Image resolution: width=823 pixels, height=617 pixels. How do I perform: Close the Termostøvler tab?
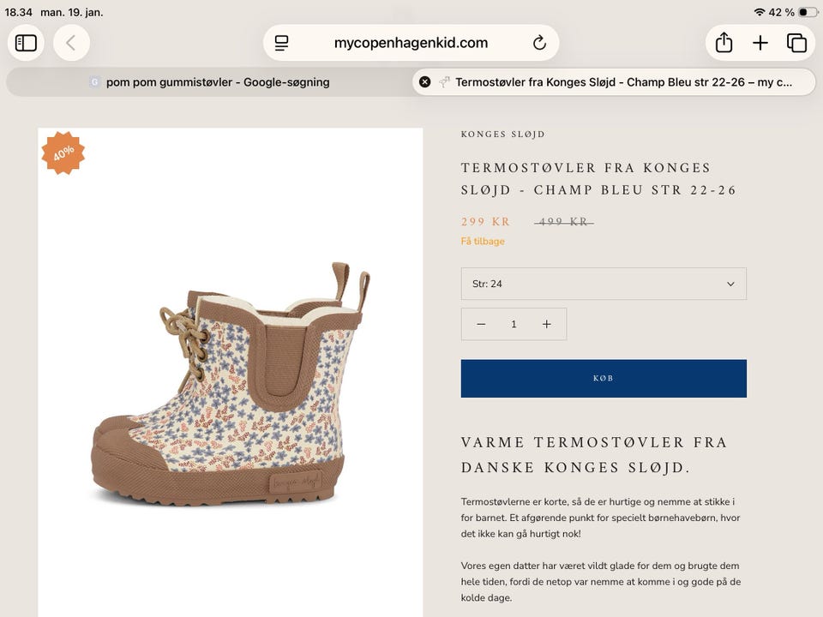(x=424, y=82)
